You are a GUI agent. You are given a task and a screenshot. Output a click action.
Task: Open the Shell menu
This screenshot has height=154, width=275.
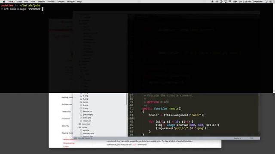click(x=19, y=2)
